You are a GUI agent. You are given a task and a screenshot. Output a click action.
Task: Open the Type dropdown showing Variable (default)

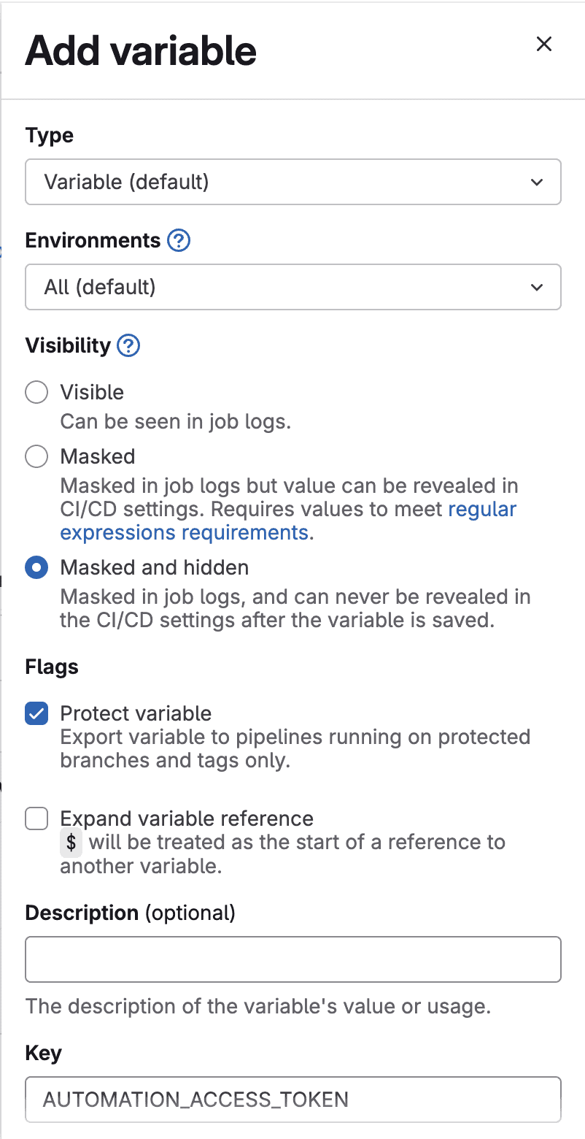pyautogui.click(x=292, y=182)
